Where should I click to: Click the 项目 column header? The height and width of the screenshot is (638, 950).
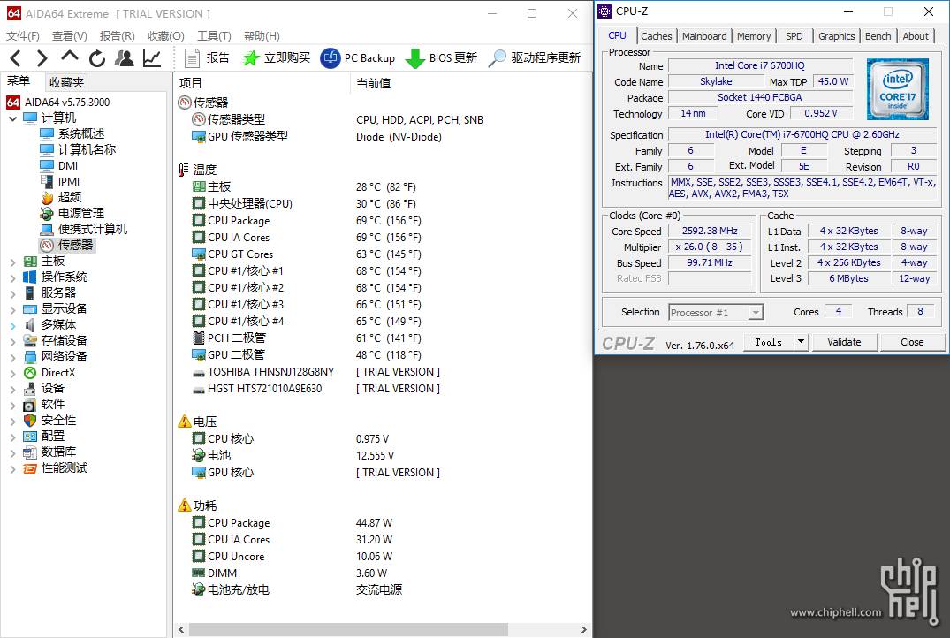pyautogui.click(x=262, y=83)
